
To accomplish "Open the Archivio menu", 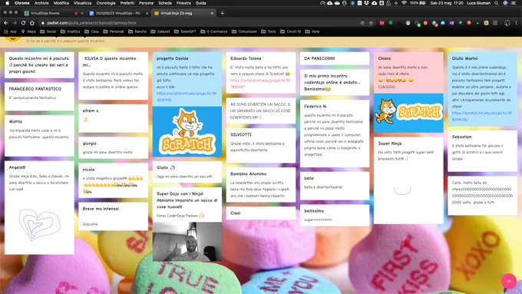I will (41, 3).
